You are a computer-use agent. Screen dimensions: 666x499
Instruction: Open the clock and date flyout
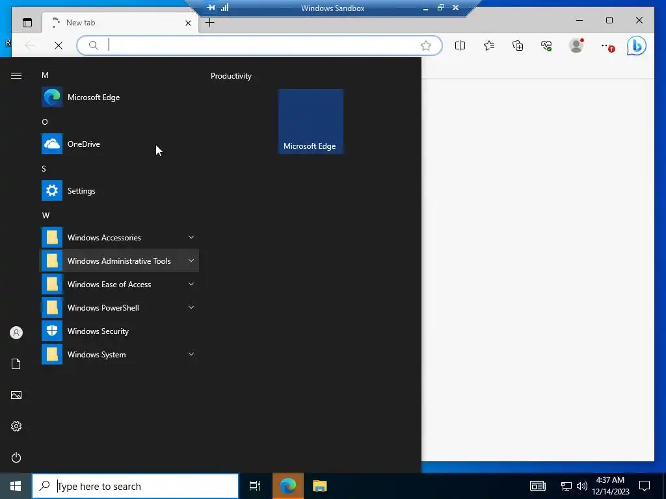click(610, 486)
